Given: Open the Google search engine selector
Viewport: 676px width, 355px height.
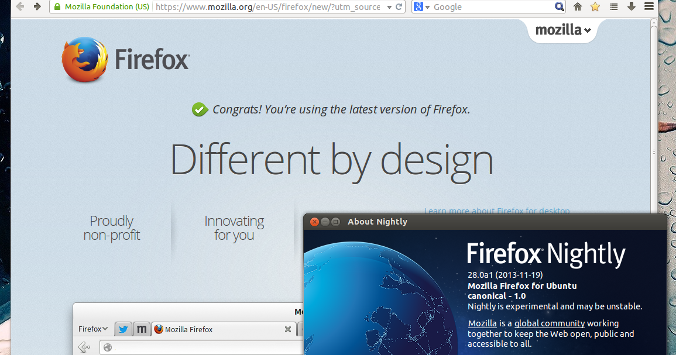Looking at the screenshot, I should coord(422,6).
